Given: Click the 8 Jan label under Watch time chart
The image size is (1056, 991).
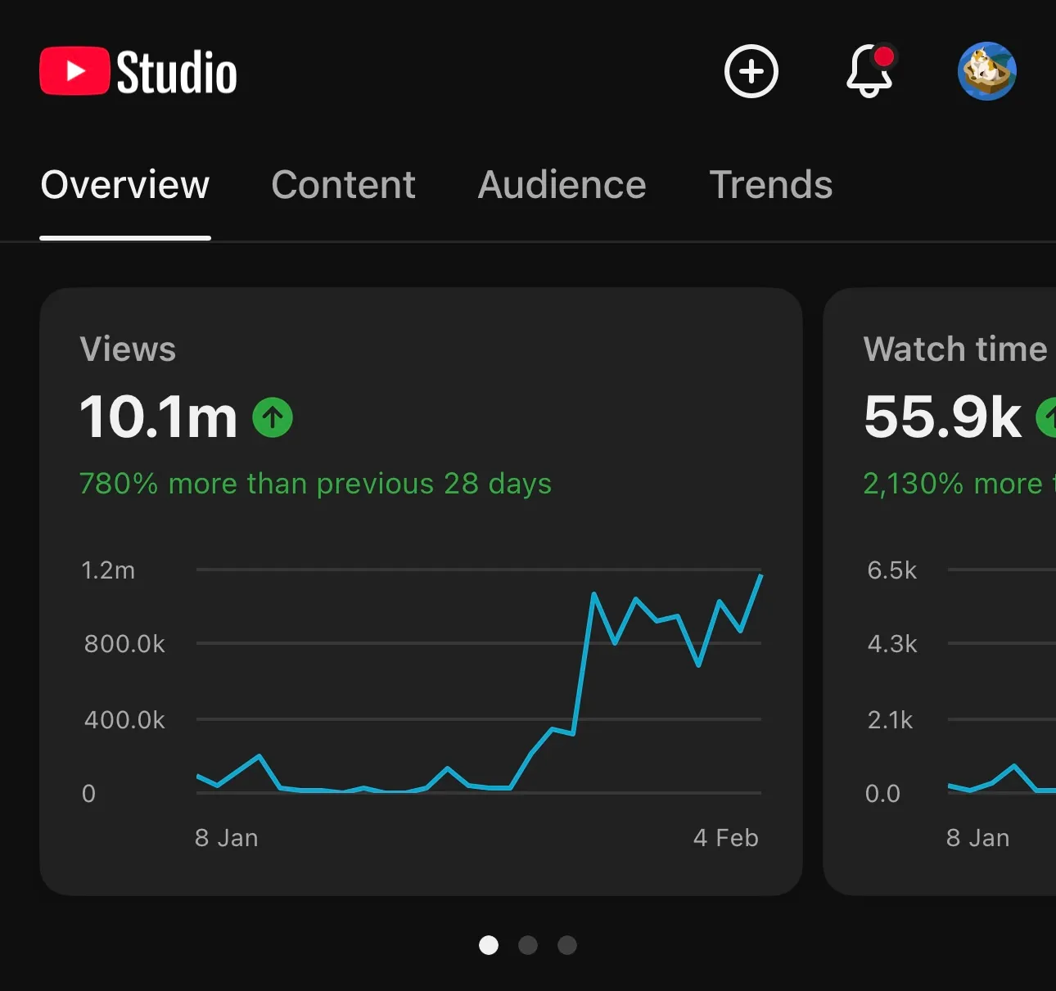Looking at the screenshot, I should click(978, 838).
